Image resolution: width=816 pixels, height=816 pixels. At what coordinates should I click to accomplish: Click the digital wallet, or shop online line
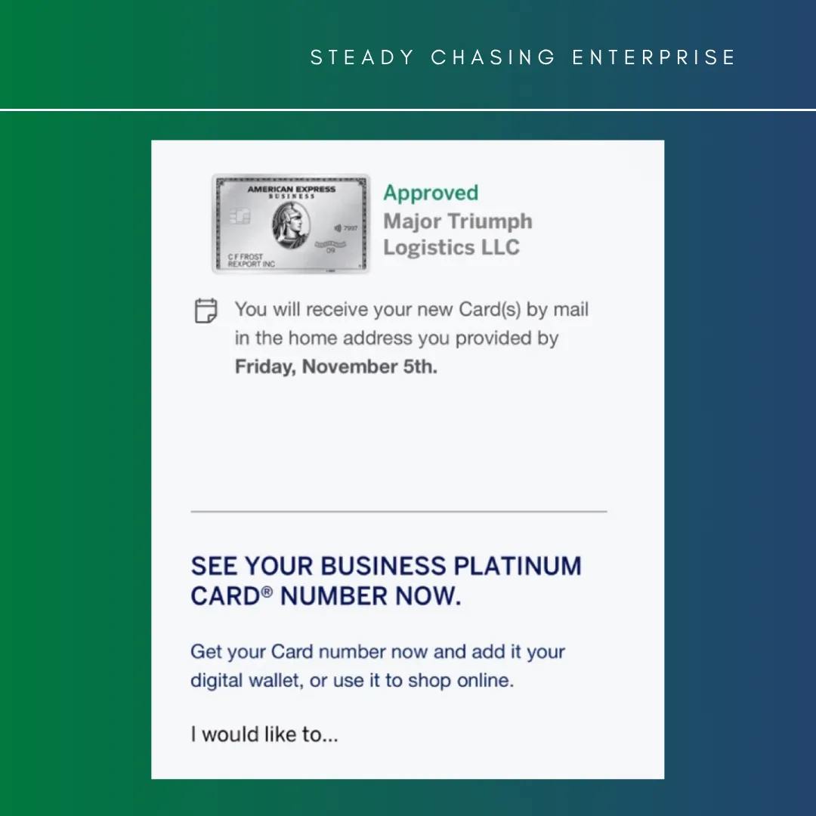352,680
